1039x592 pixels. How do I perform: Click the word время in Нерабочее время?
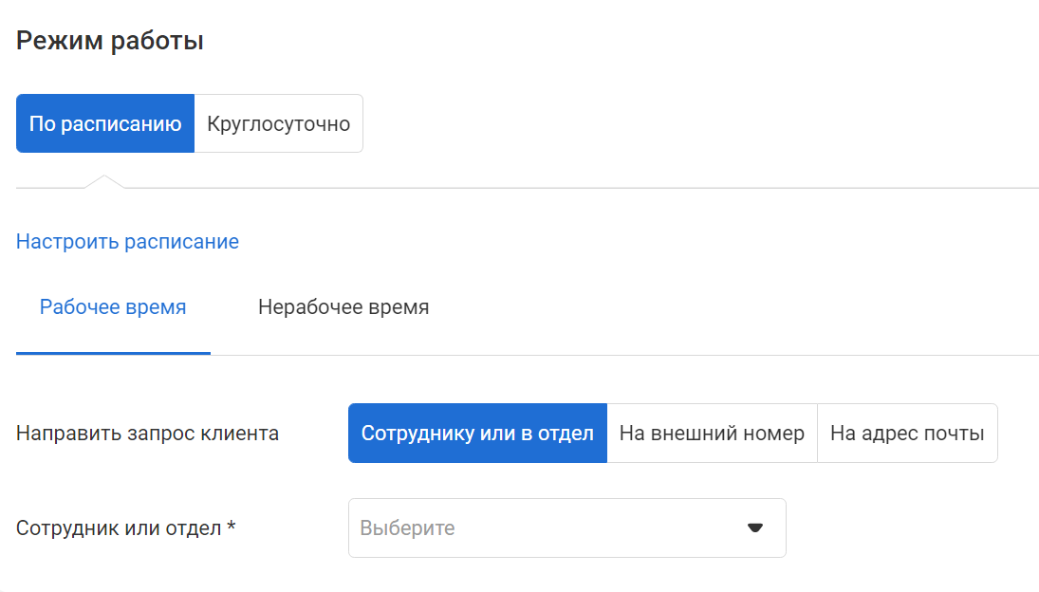coord(396,307)
